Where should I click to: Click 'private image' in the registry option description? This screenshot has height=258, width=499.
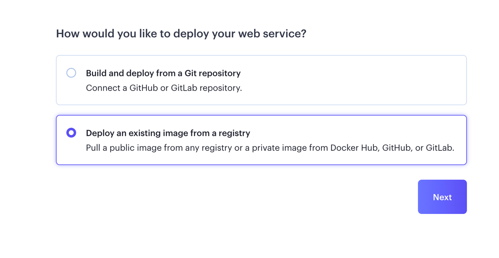(277, 148)
